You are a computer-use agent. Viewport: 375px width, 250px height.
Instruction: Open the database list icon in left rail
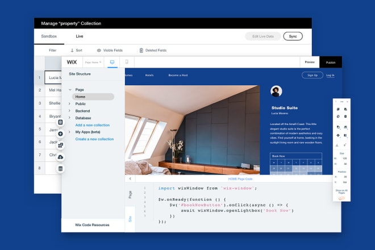click(60, 169)
